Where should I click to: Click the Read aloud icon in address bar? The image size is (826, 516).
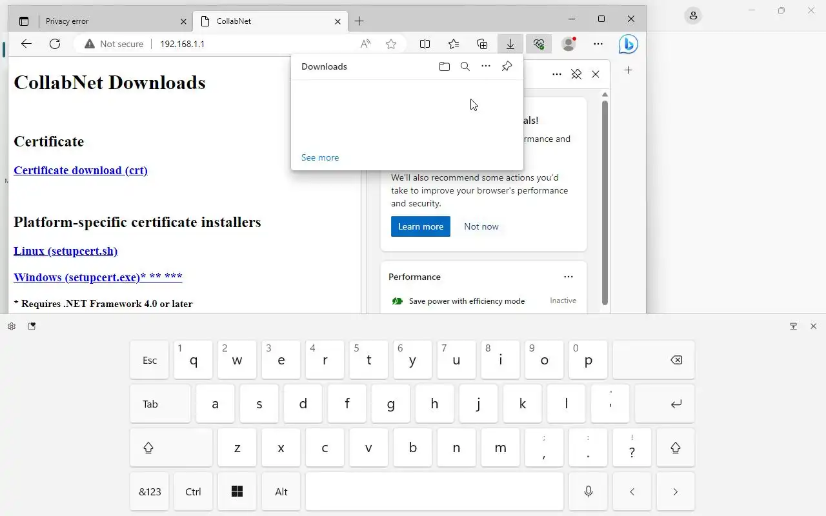click(365, 44)
